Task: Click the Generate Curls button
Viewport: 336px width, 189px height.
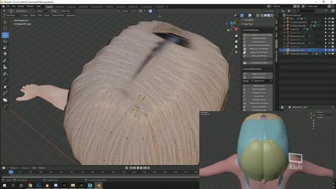Action: 258,42
